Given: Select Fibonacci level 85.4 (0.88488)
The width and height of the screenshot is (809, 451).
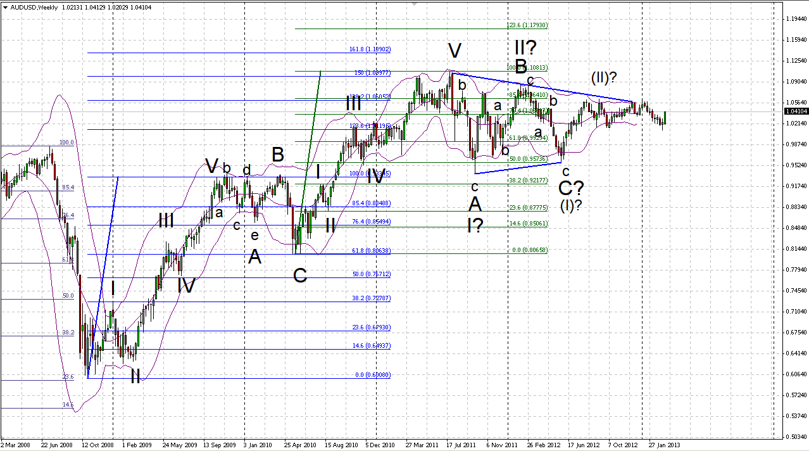Looking at the screenshot, I should [x=371, y=203].
